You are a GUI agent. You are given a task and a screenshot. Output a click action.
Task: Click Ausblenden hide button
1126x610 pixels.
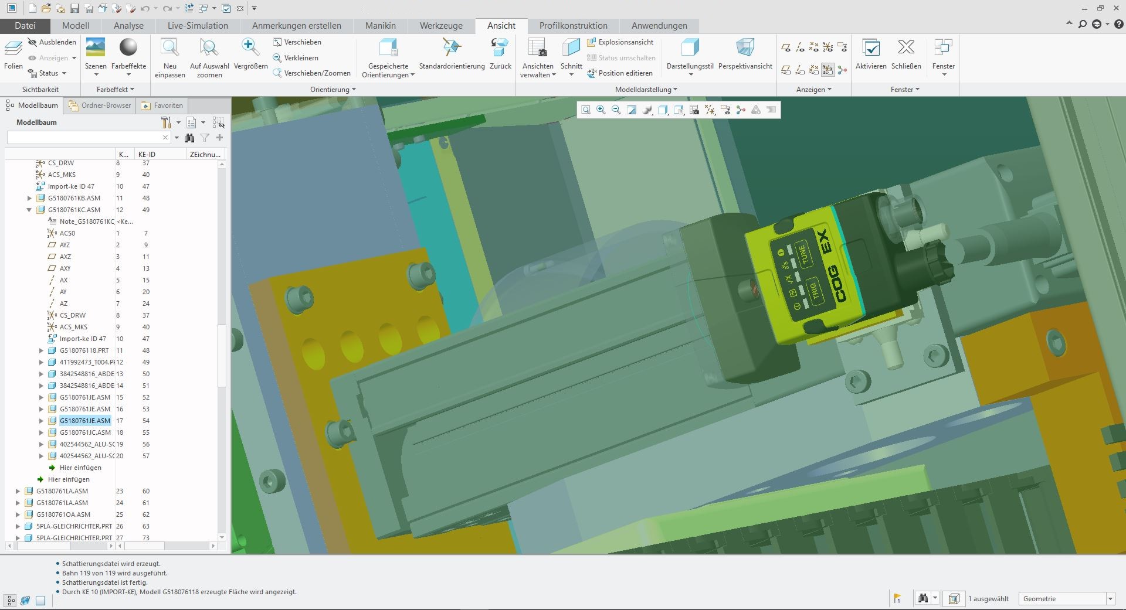click(52, 42)
